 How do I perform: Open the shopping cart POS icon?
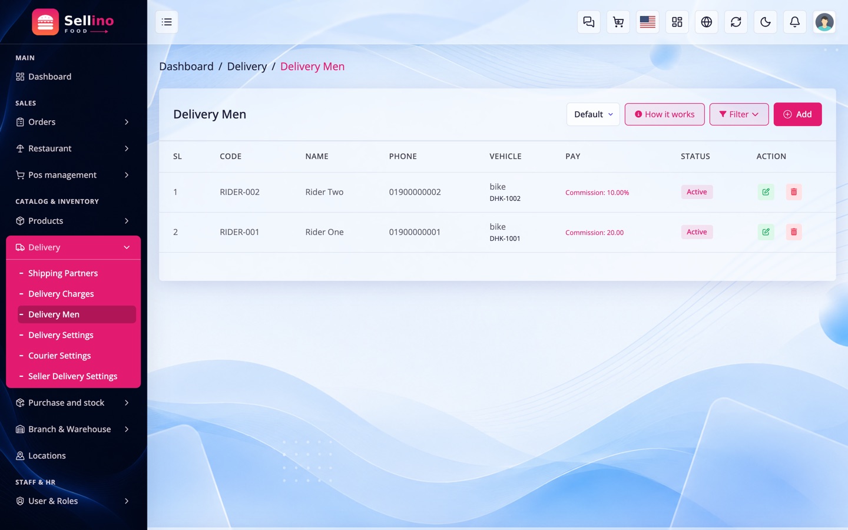[618, 22]
